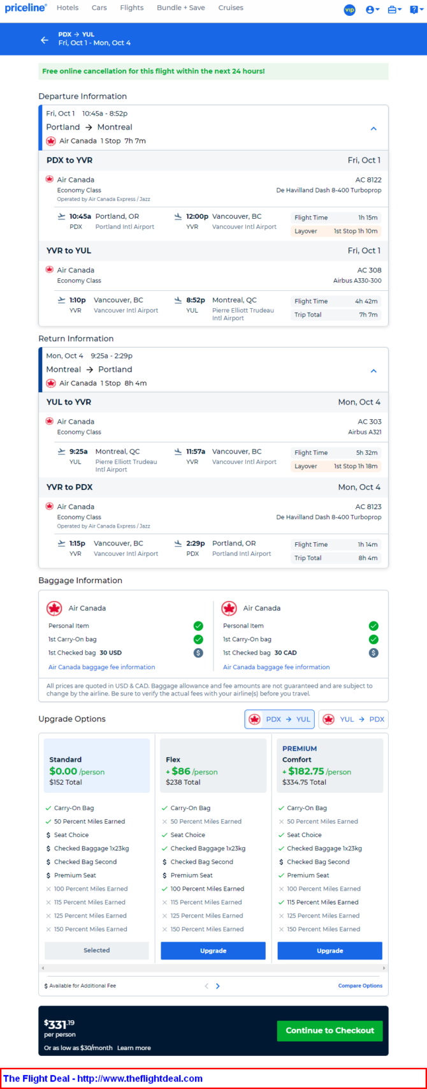Click the Priceline logo
Screen dimensions: 427x1089
(26, 8)
